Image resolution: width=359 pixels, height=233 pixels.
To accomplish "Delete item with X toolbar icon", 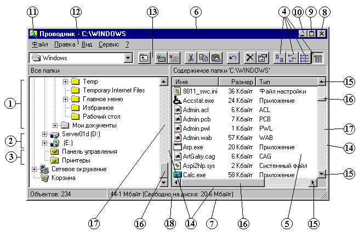I will click(250, 58).
